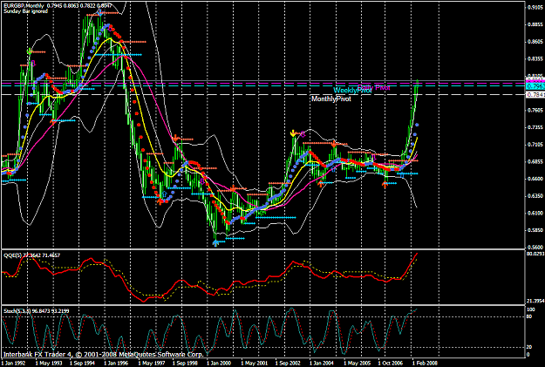This screenshot has width=545, height=367.
Task: Click the '1 Sep 2002' date label
Action: tap(288, 364)
